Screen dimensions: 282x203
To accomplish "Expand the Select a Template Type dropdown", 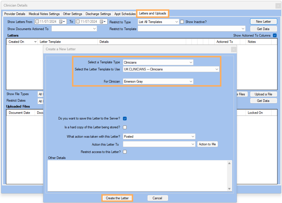I will click(191, 62).
